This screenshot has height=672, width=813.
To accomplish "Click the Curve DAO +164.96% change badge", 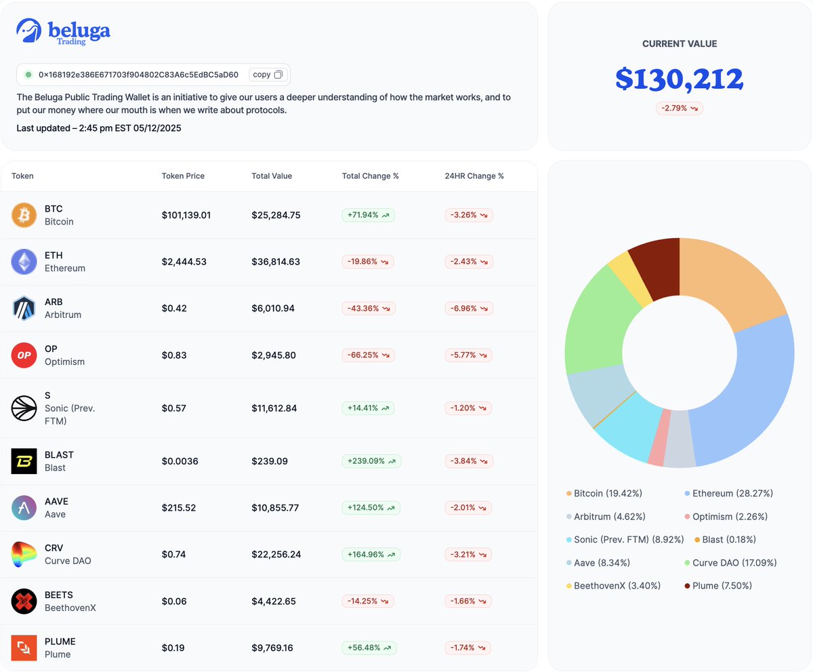I will [371, 555].
